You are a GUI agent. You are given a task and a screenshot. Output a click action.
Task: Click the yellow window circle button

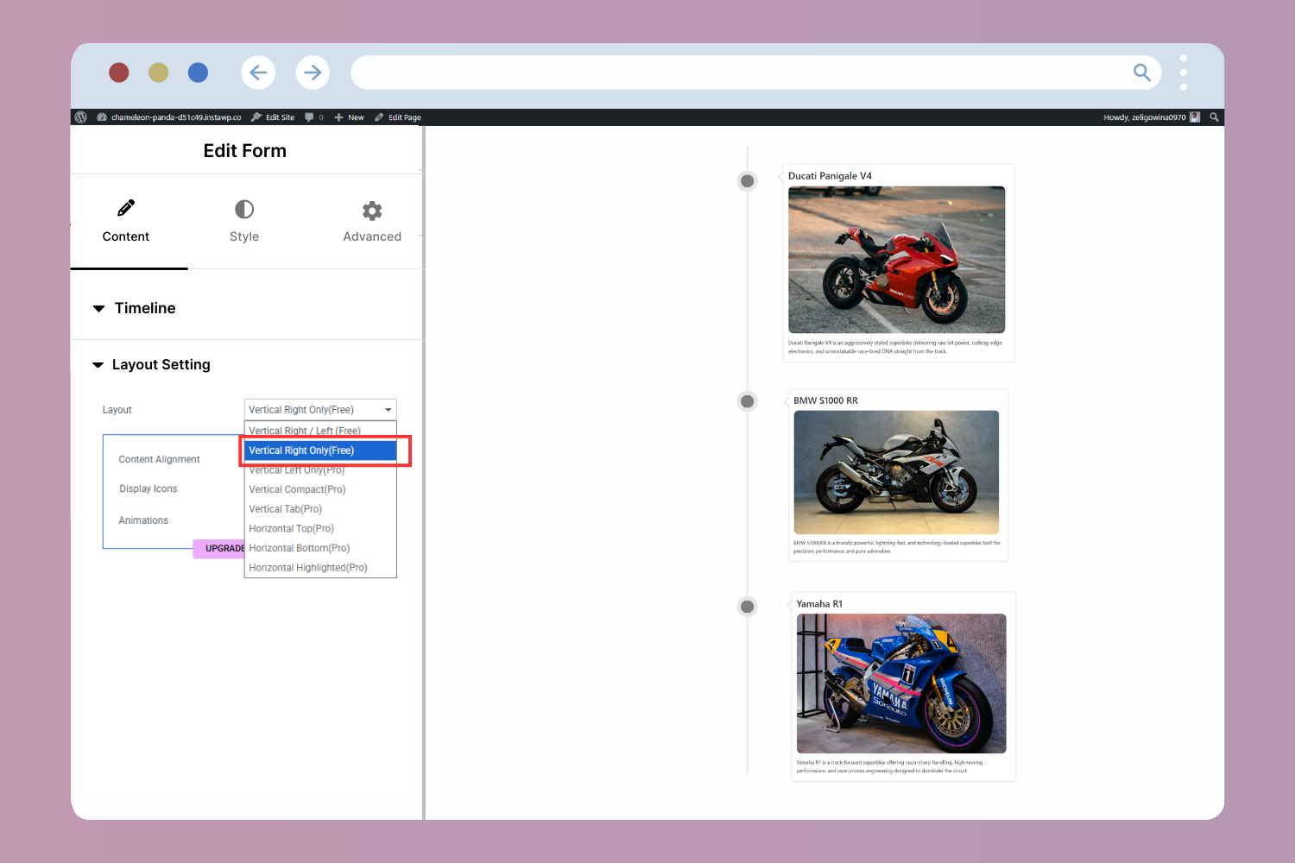click(158, 72)
